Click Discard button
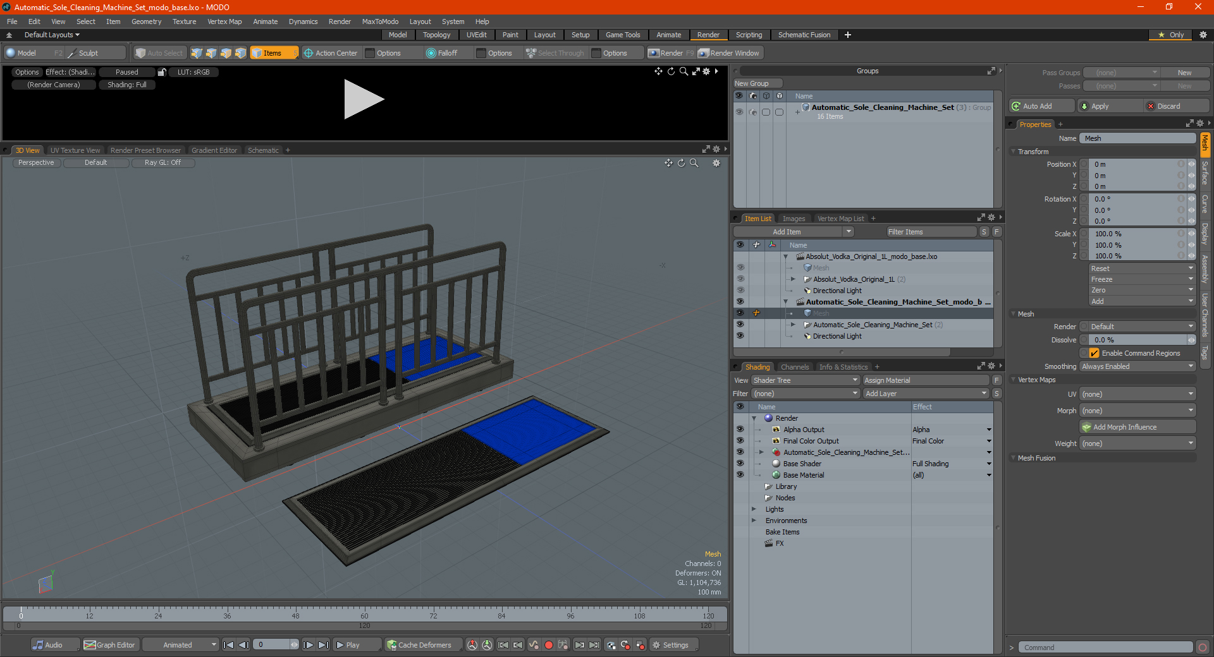The image size is (1214, 657). click(x=1178, y=106)
